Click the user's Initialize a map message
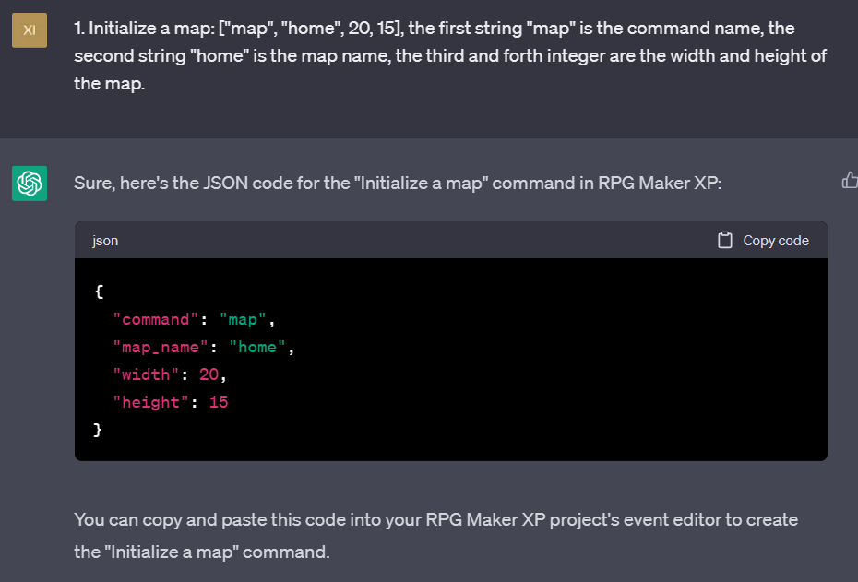The width and height of the screenshot is (858, 582). (450, 55)
